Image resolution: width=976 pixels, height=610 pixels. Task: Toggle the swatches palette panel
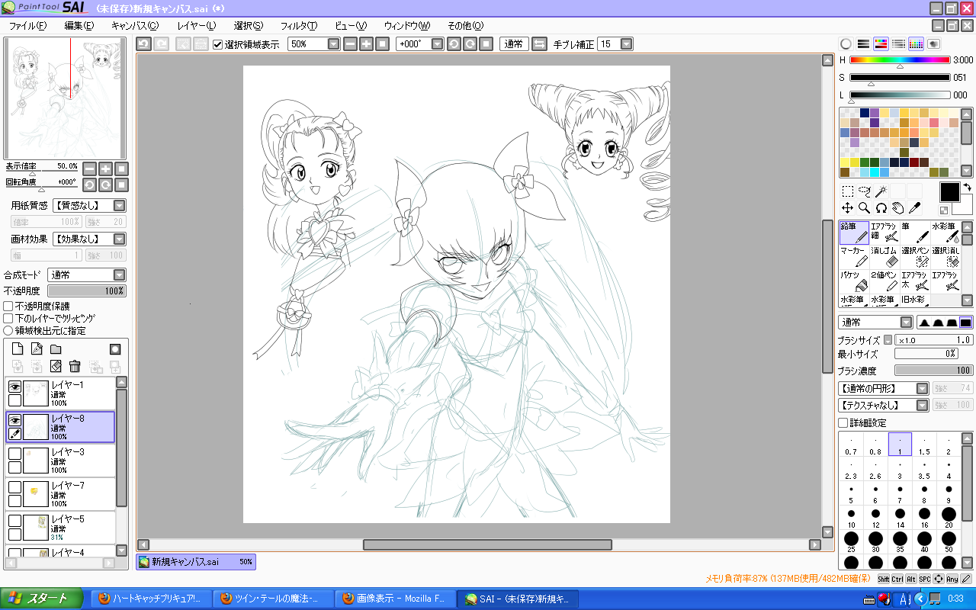tap(916, 44)
